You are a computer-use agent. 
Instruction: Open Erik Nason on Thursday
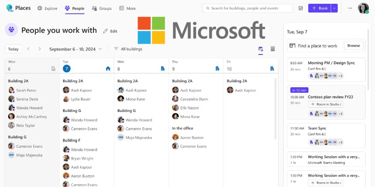point(185,108)
